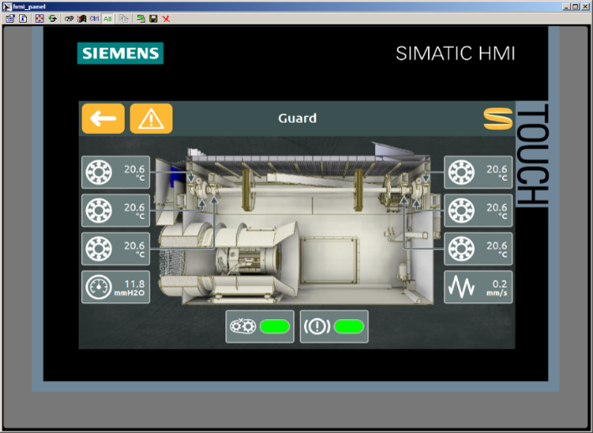Disconnect using the red X toolbar icon
The width and height of the screenshot is (593, 433).
pyautogui.click(x=166, y=18)
